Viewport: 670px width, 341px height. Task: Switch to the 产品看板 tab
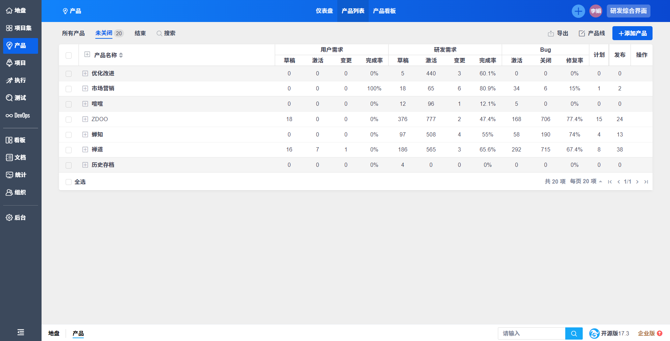[x=384, y=11]
